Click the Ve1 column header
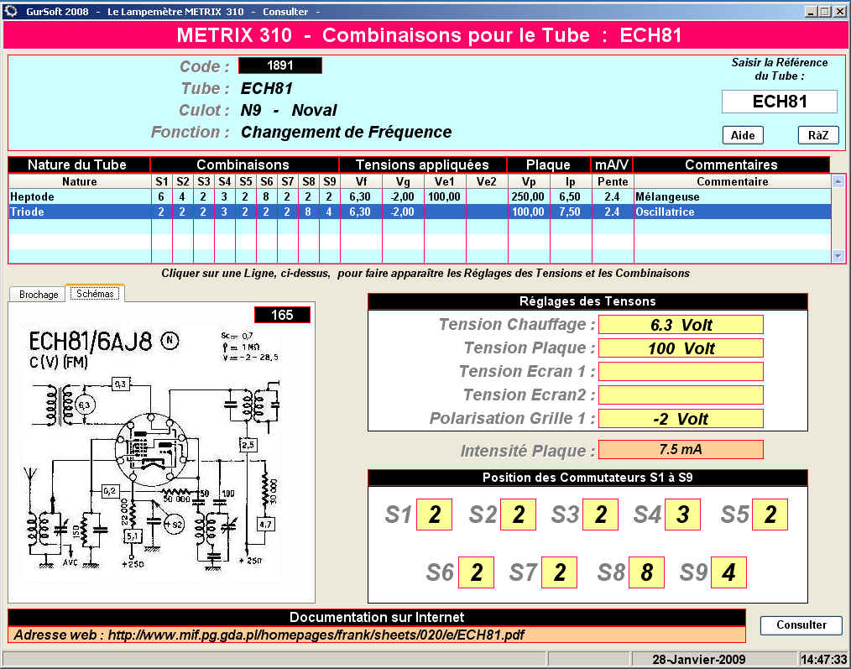This screenshot has height=669, width=851. (x=445, y=181)
